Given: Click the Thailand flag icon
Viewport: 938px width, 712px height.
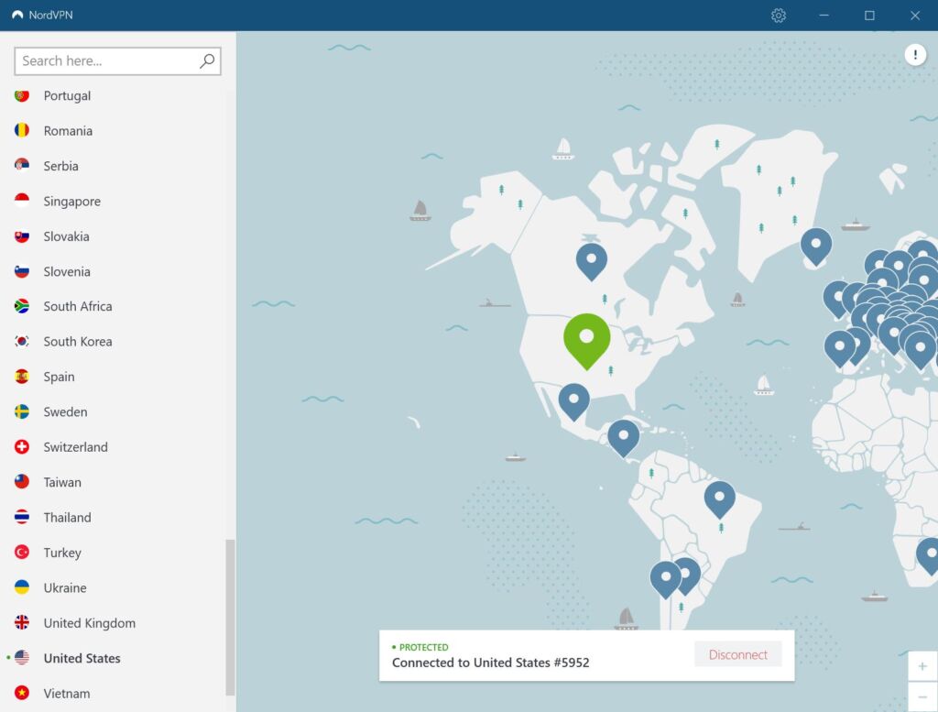Looking at the screenshot, I should pos(22,518).
